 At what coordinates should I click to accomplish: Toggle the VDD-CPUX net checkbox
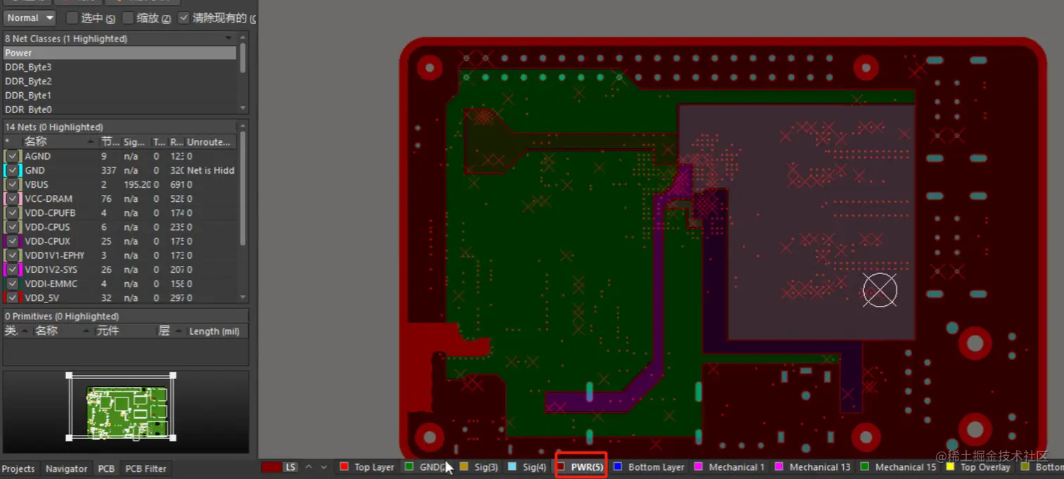(13, 241)
